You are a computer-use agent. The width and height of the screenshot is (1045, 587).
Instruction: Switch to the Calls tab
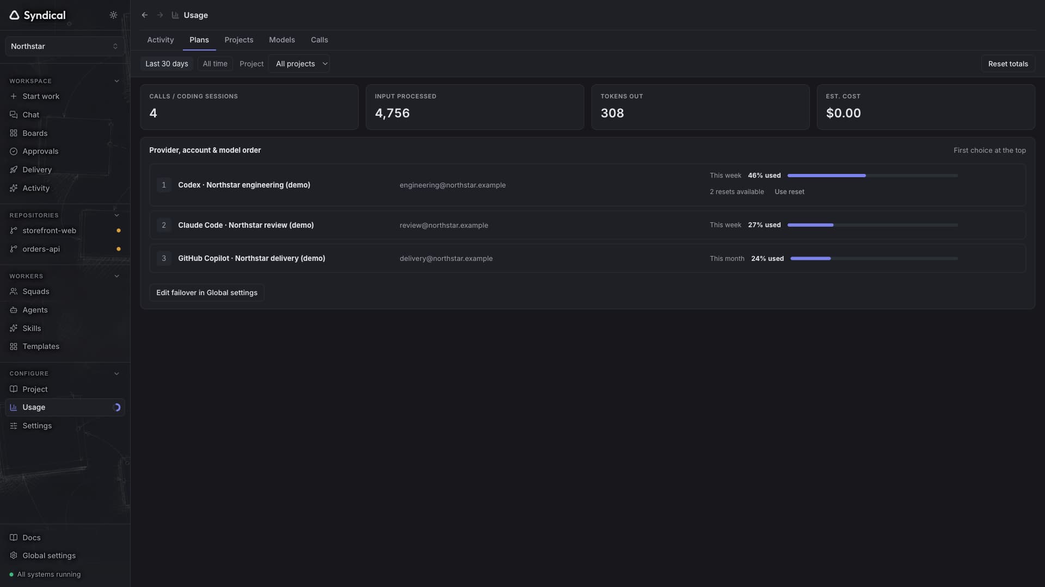pyautogui.click(x=319, y=40)
